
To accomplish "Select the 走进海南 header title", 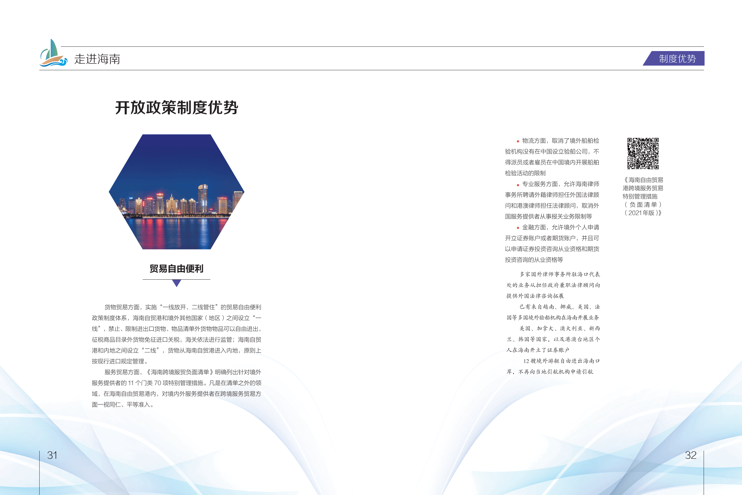I will (x=97, y=59).
